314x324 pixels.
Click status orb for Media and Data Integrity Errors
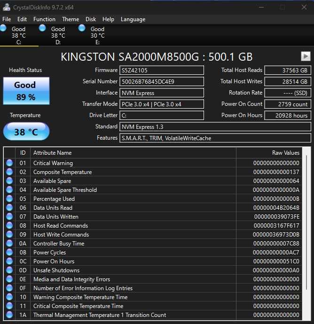[9, 279]
